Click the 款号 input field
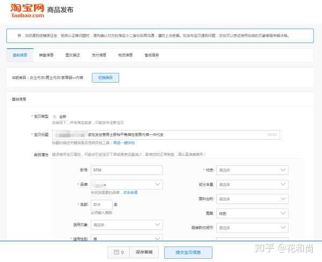322x262 pixels. (127, 170)
